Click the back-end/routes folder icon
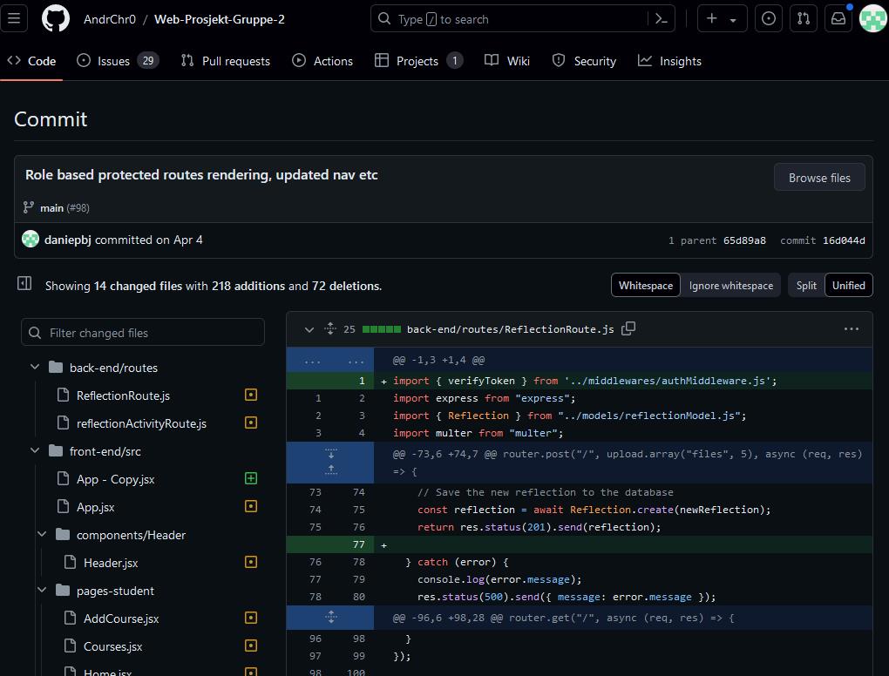 pyautogui.click(x=56, y=367)
